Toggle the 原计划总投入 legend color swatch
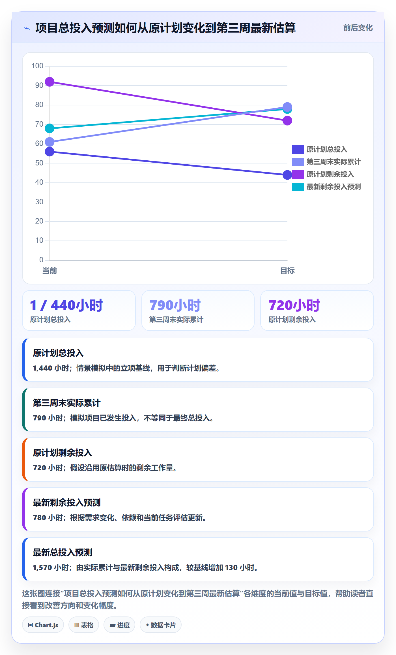396x655 pixels. (x=298, y=149)
